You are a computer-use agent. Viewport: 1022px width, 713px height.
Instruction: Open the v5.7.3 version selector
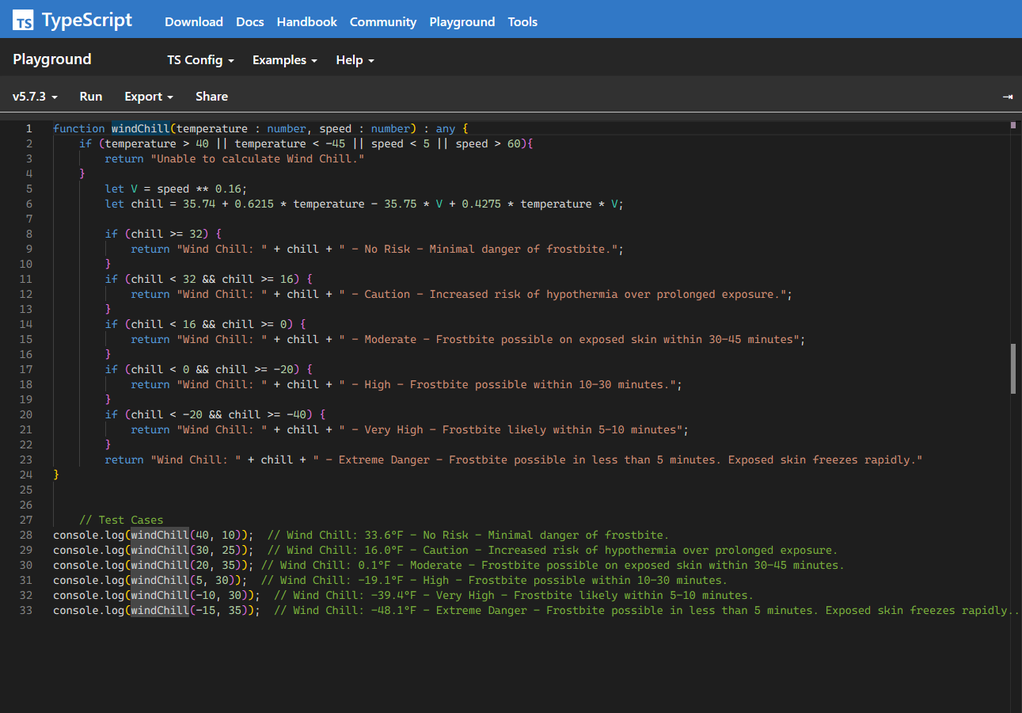tap(34, 95)
